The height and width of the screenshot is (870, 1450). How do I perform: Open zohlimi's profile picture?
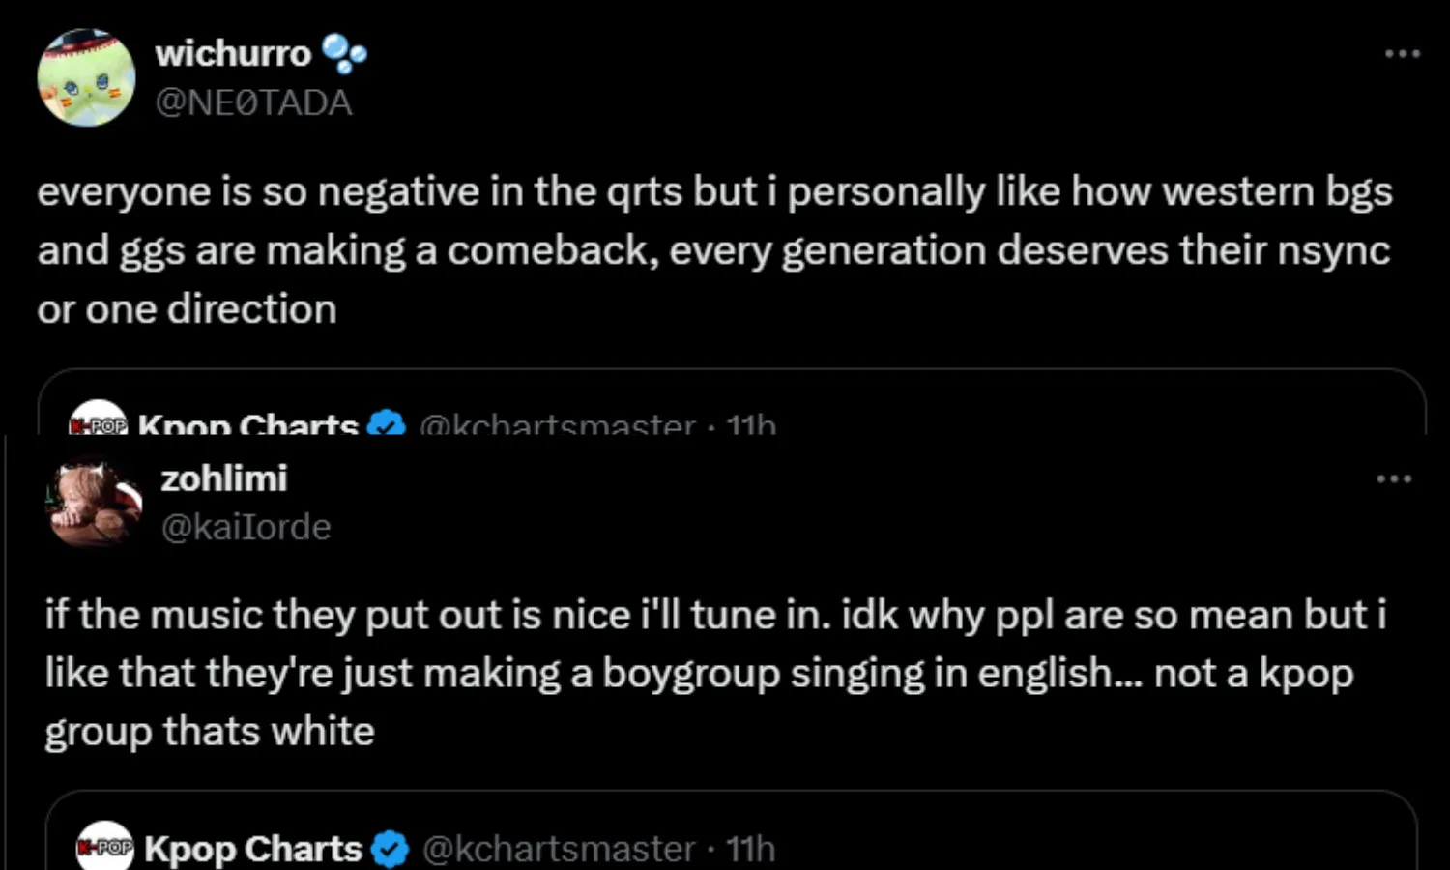[x=95, y=505]
